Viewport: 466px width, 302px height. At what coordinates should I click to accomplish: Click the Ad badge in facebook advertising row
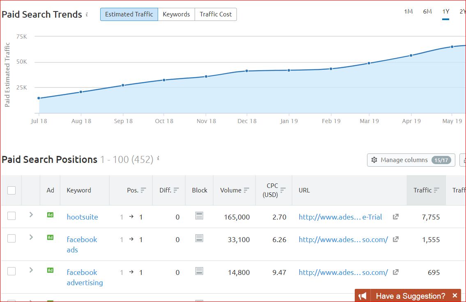pos(50,270)
